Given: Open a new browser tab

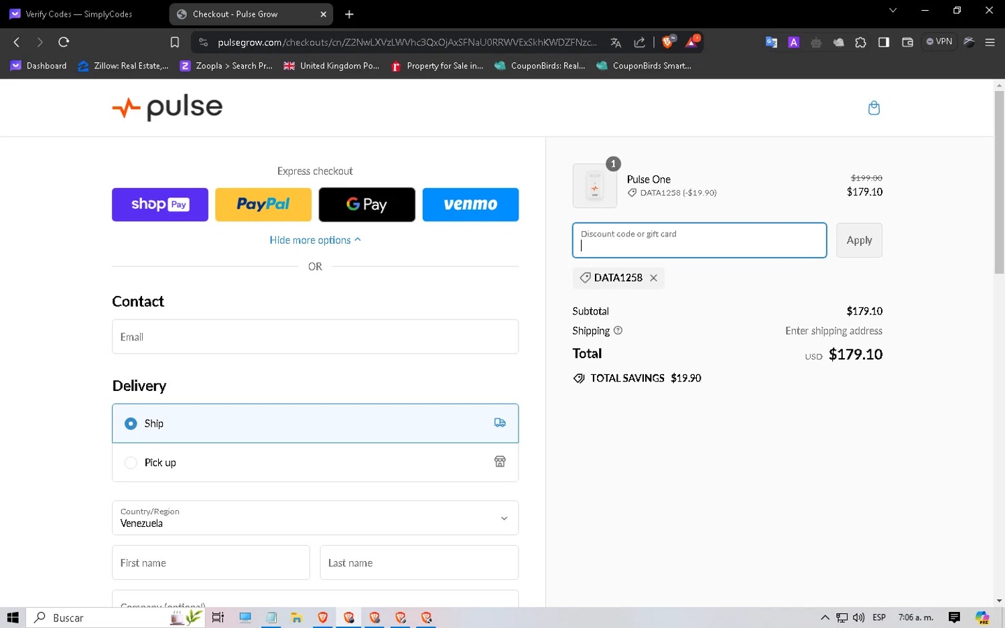Looking at the screenshot, I should pos(349,14).
